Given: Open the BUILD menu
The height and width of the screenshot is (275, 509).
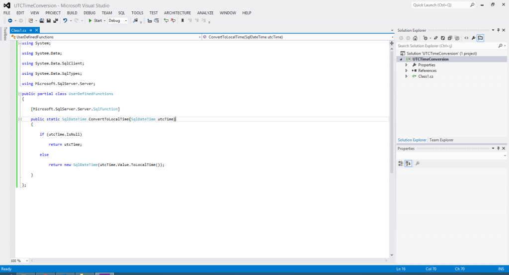Looking at the screenshot, I should point(72,13).
